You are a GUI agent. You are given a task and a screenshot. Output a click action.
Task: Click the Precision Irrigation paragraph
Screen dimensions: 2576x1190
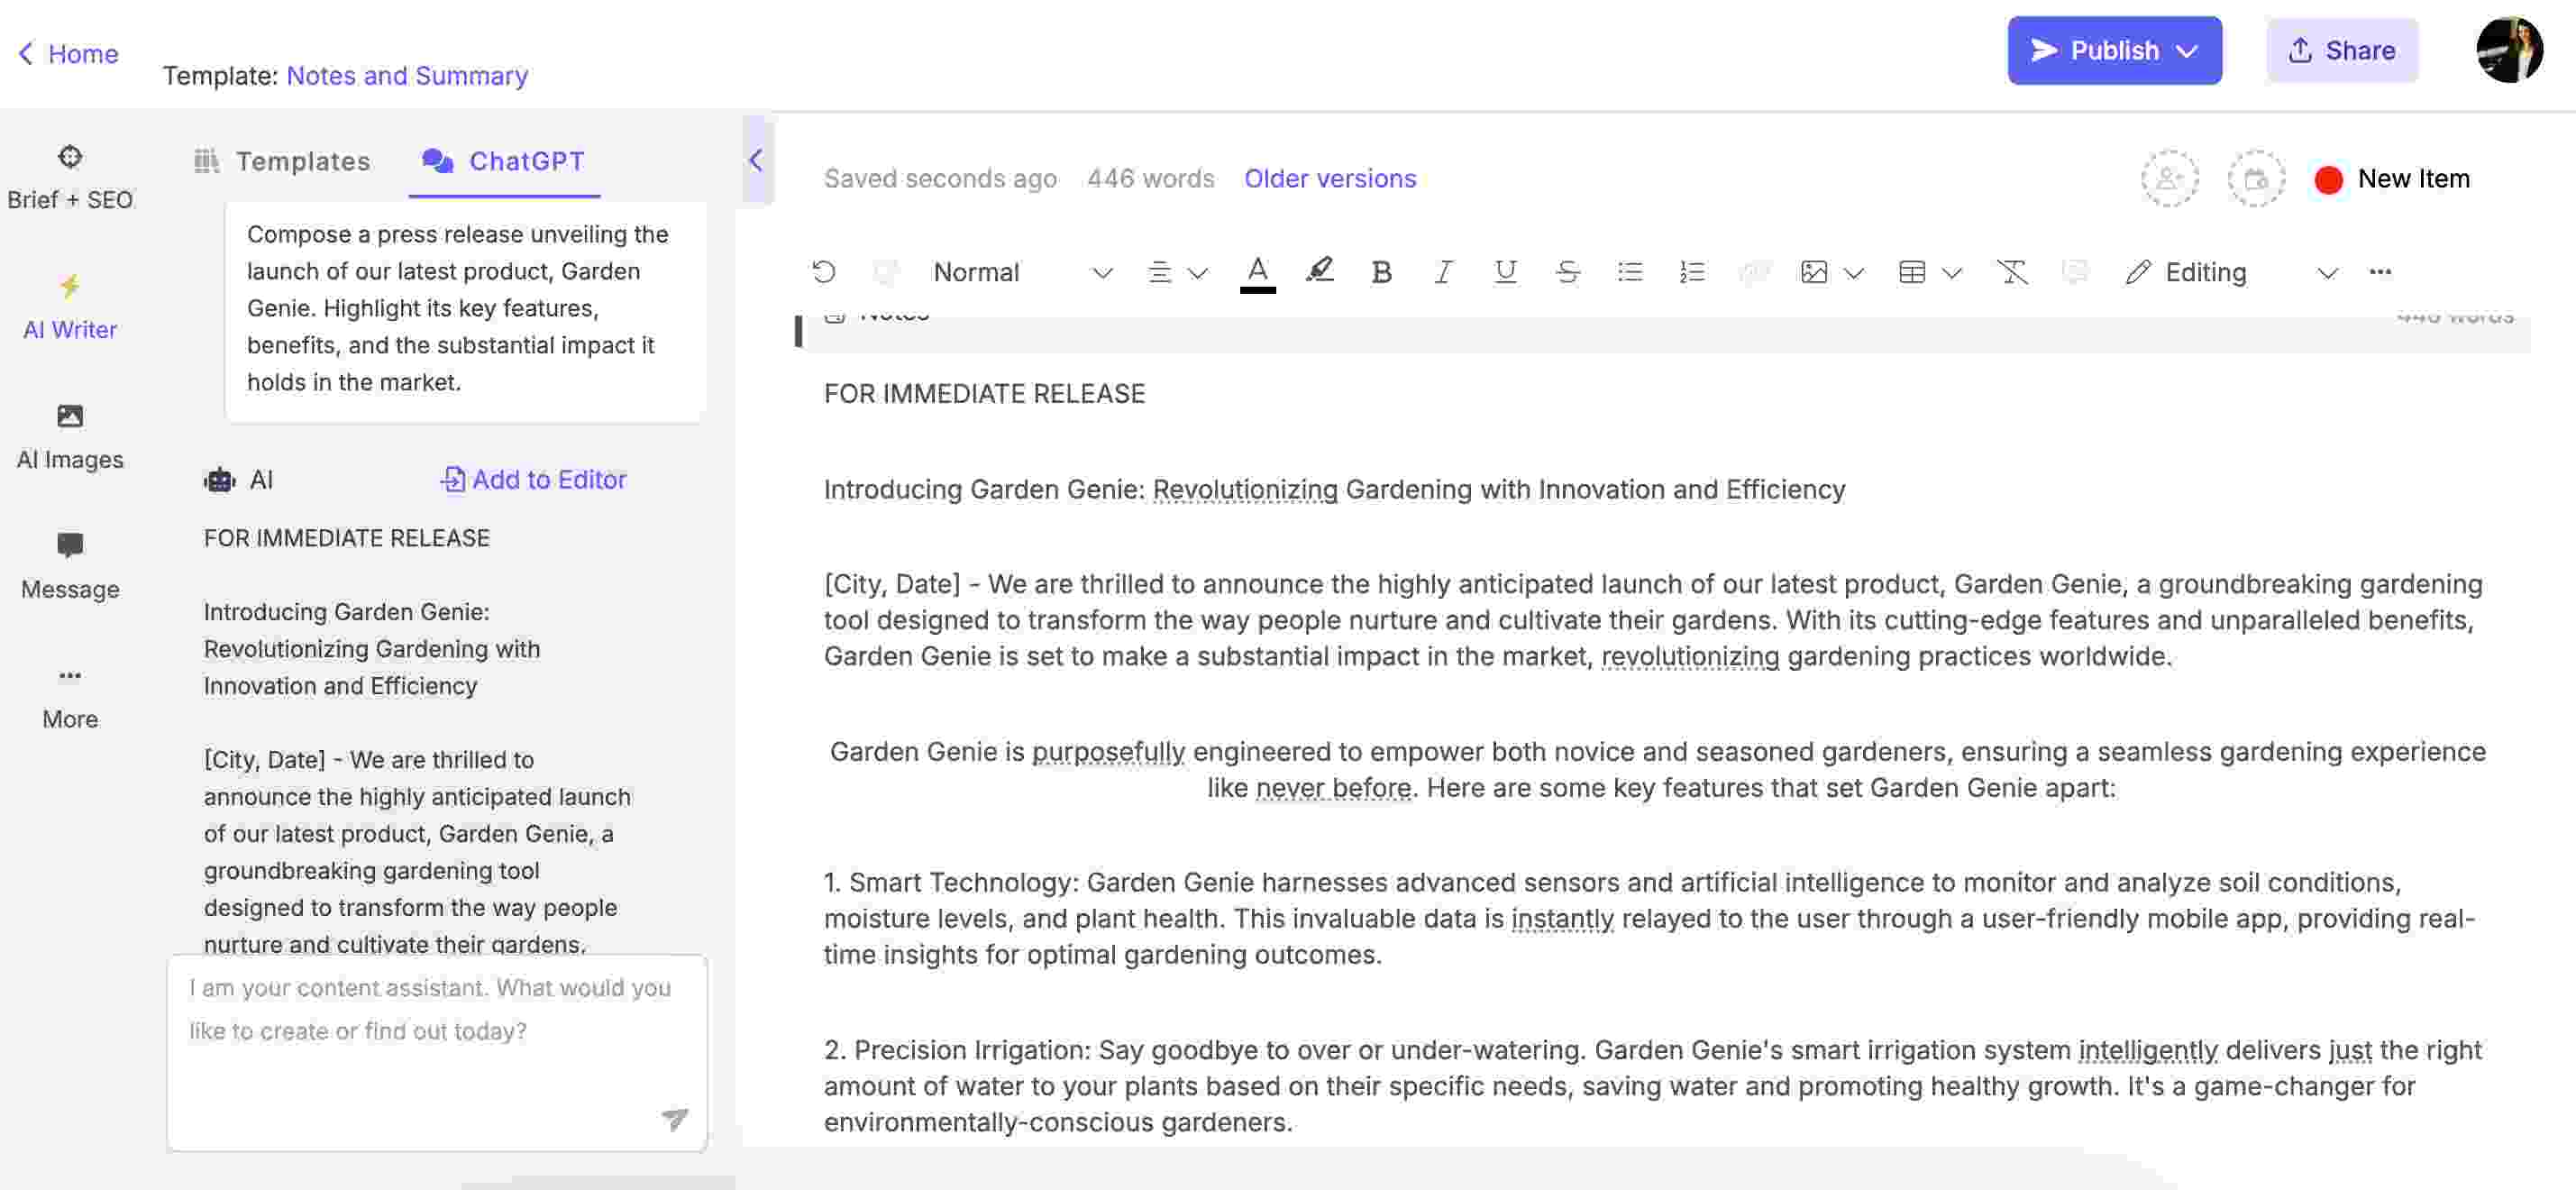(x=1652, y=1086)
